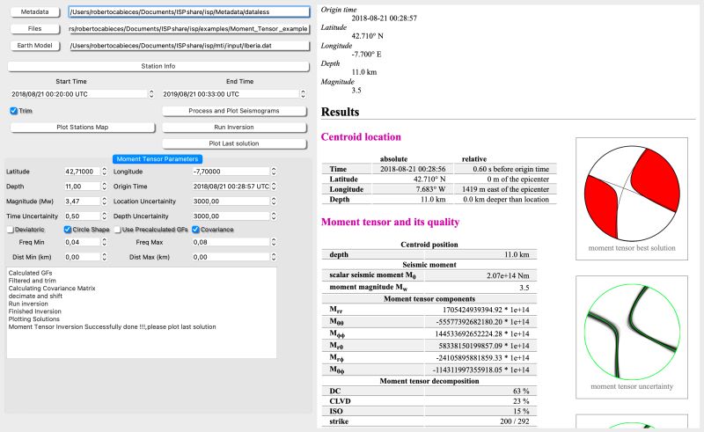Click the Magnitude (Mw) stepper arrows
This screenshot has width=704, height=432.
[x=104, y=201]
